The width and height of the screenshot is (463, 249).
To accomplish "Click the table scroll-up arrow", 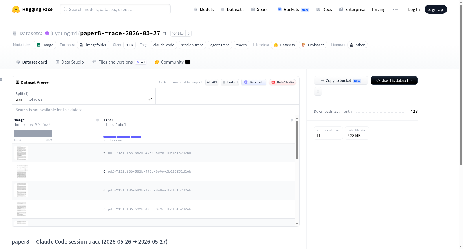I will [x=297, y=118].
